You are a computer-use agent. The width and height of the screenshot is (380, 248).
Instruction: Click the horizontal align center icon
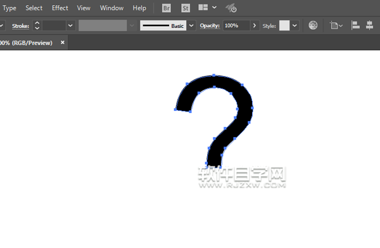(x=369, y=25)
